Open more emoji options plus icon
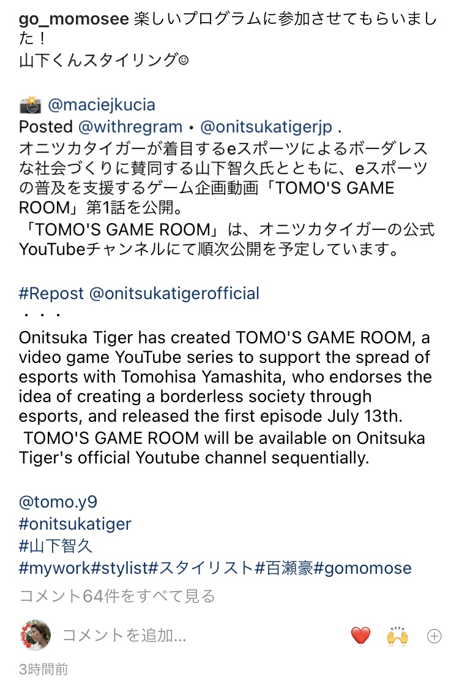This screenshot has width=459, height=686. point(434,636)
